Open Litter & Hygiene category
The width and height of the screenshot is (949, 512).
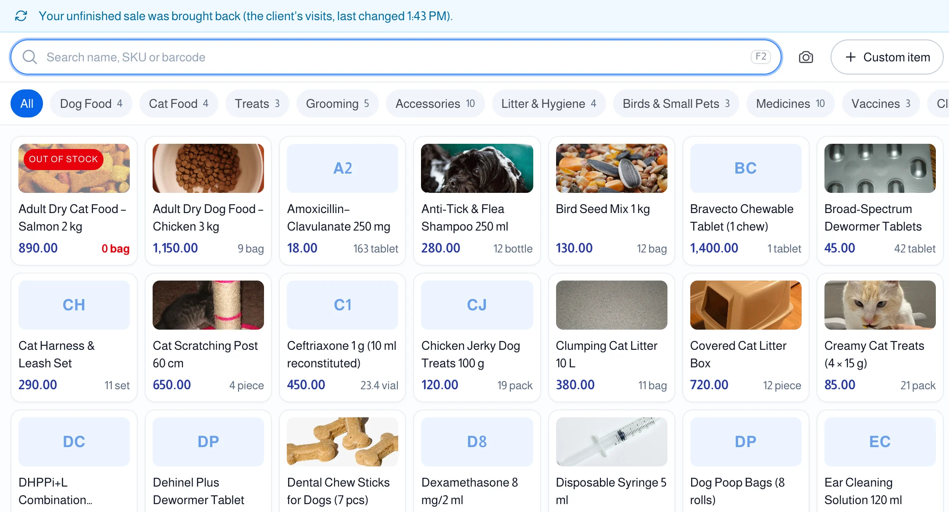coord(549,103)
